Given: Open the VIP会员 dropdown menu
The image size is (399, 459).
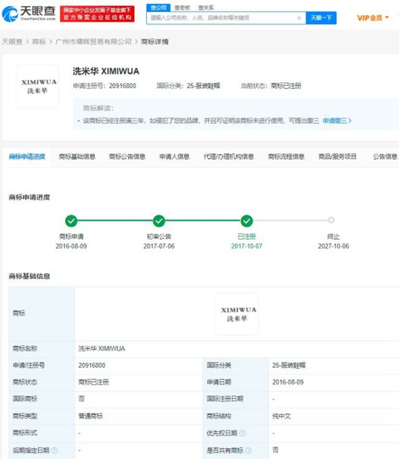Looking at the screenshot, I should coord(373,18).
